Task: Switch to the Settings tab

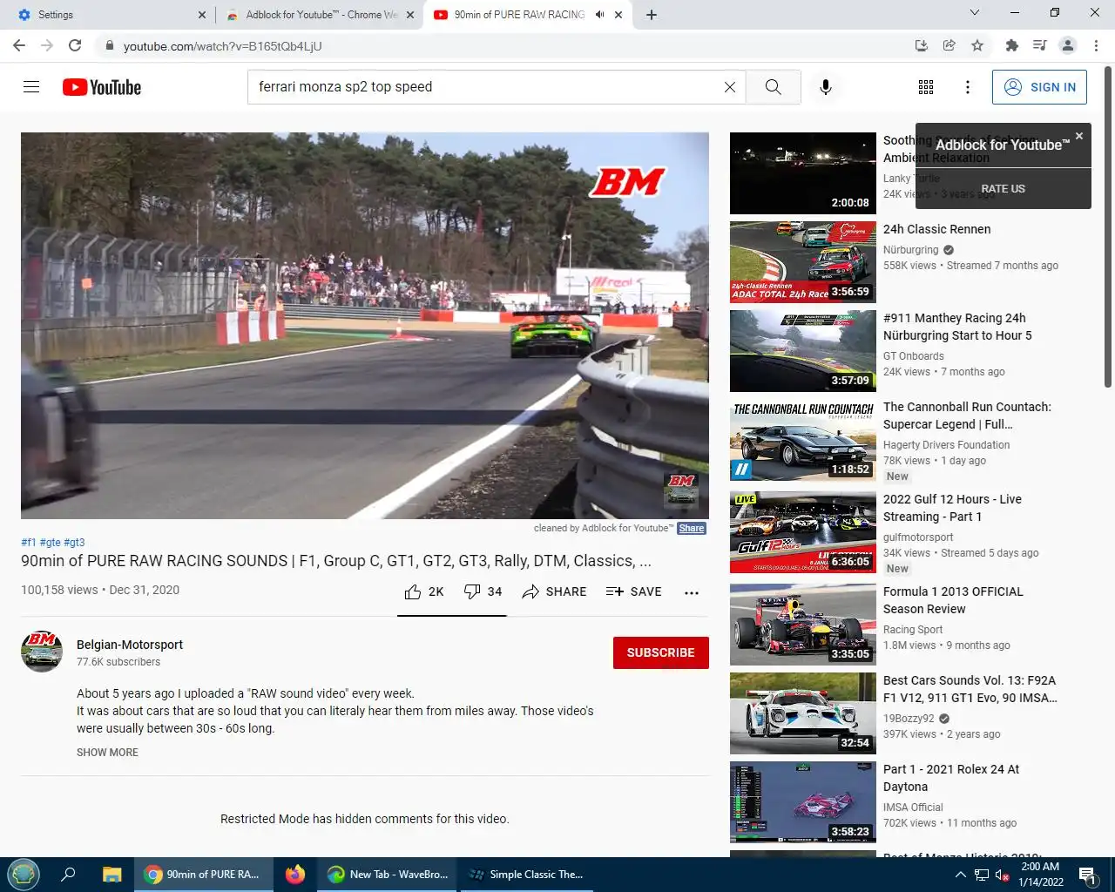Action: click(109, 15)
